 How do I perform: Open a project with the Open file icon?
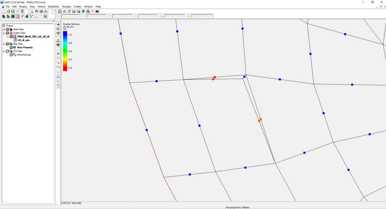pos(8,11)
